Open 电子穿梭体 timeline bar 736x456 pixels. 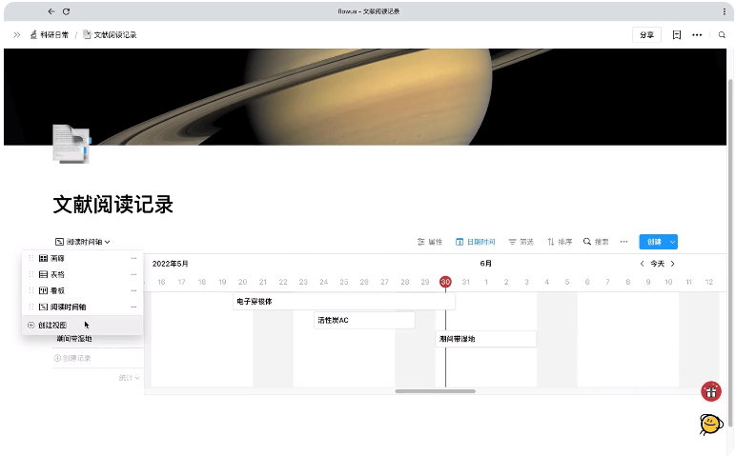[344, 302]
